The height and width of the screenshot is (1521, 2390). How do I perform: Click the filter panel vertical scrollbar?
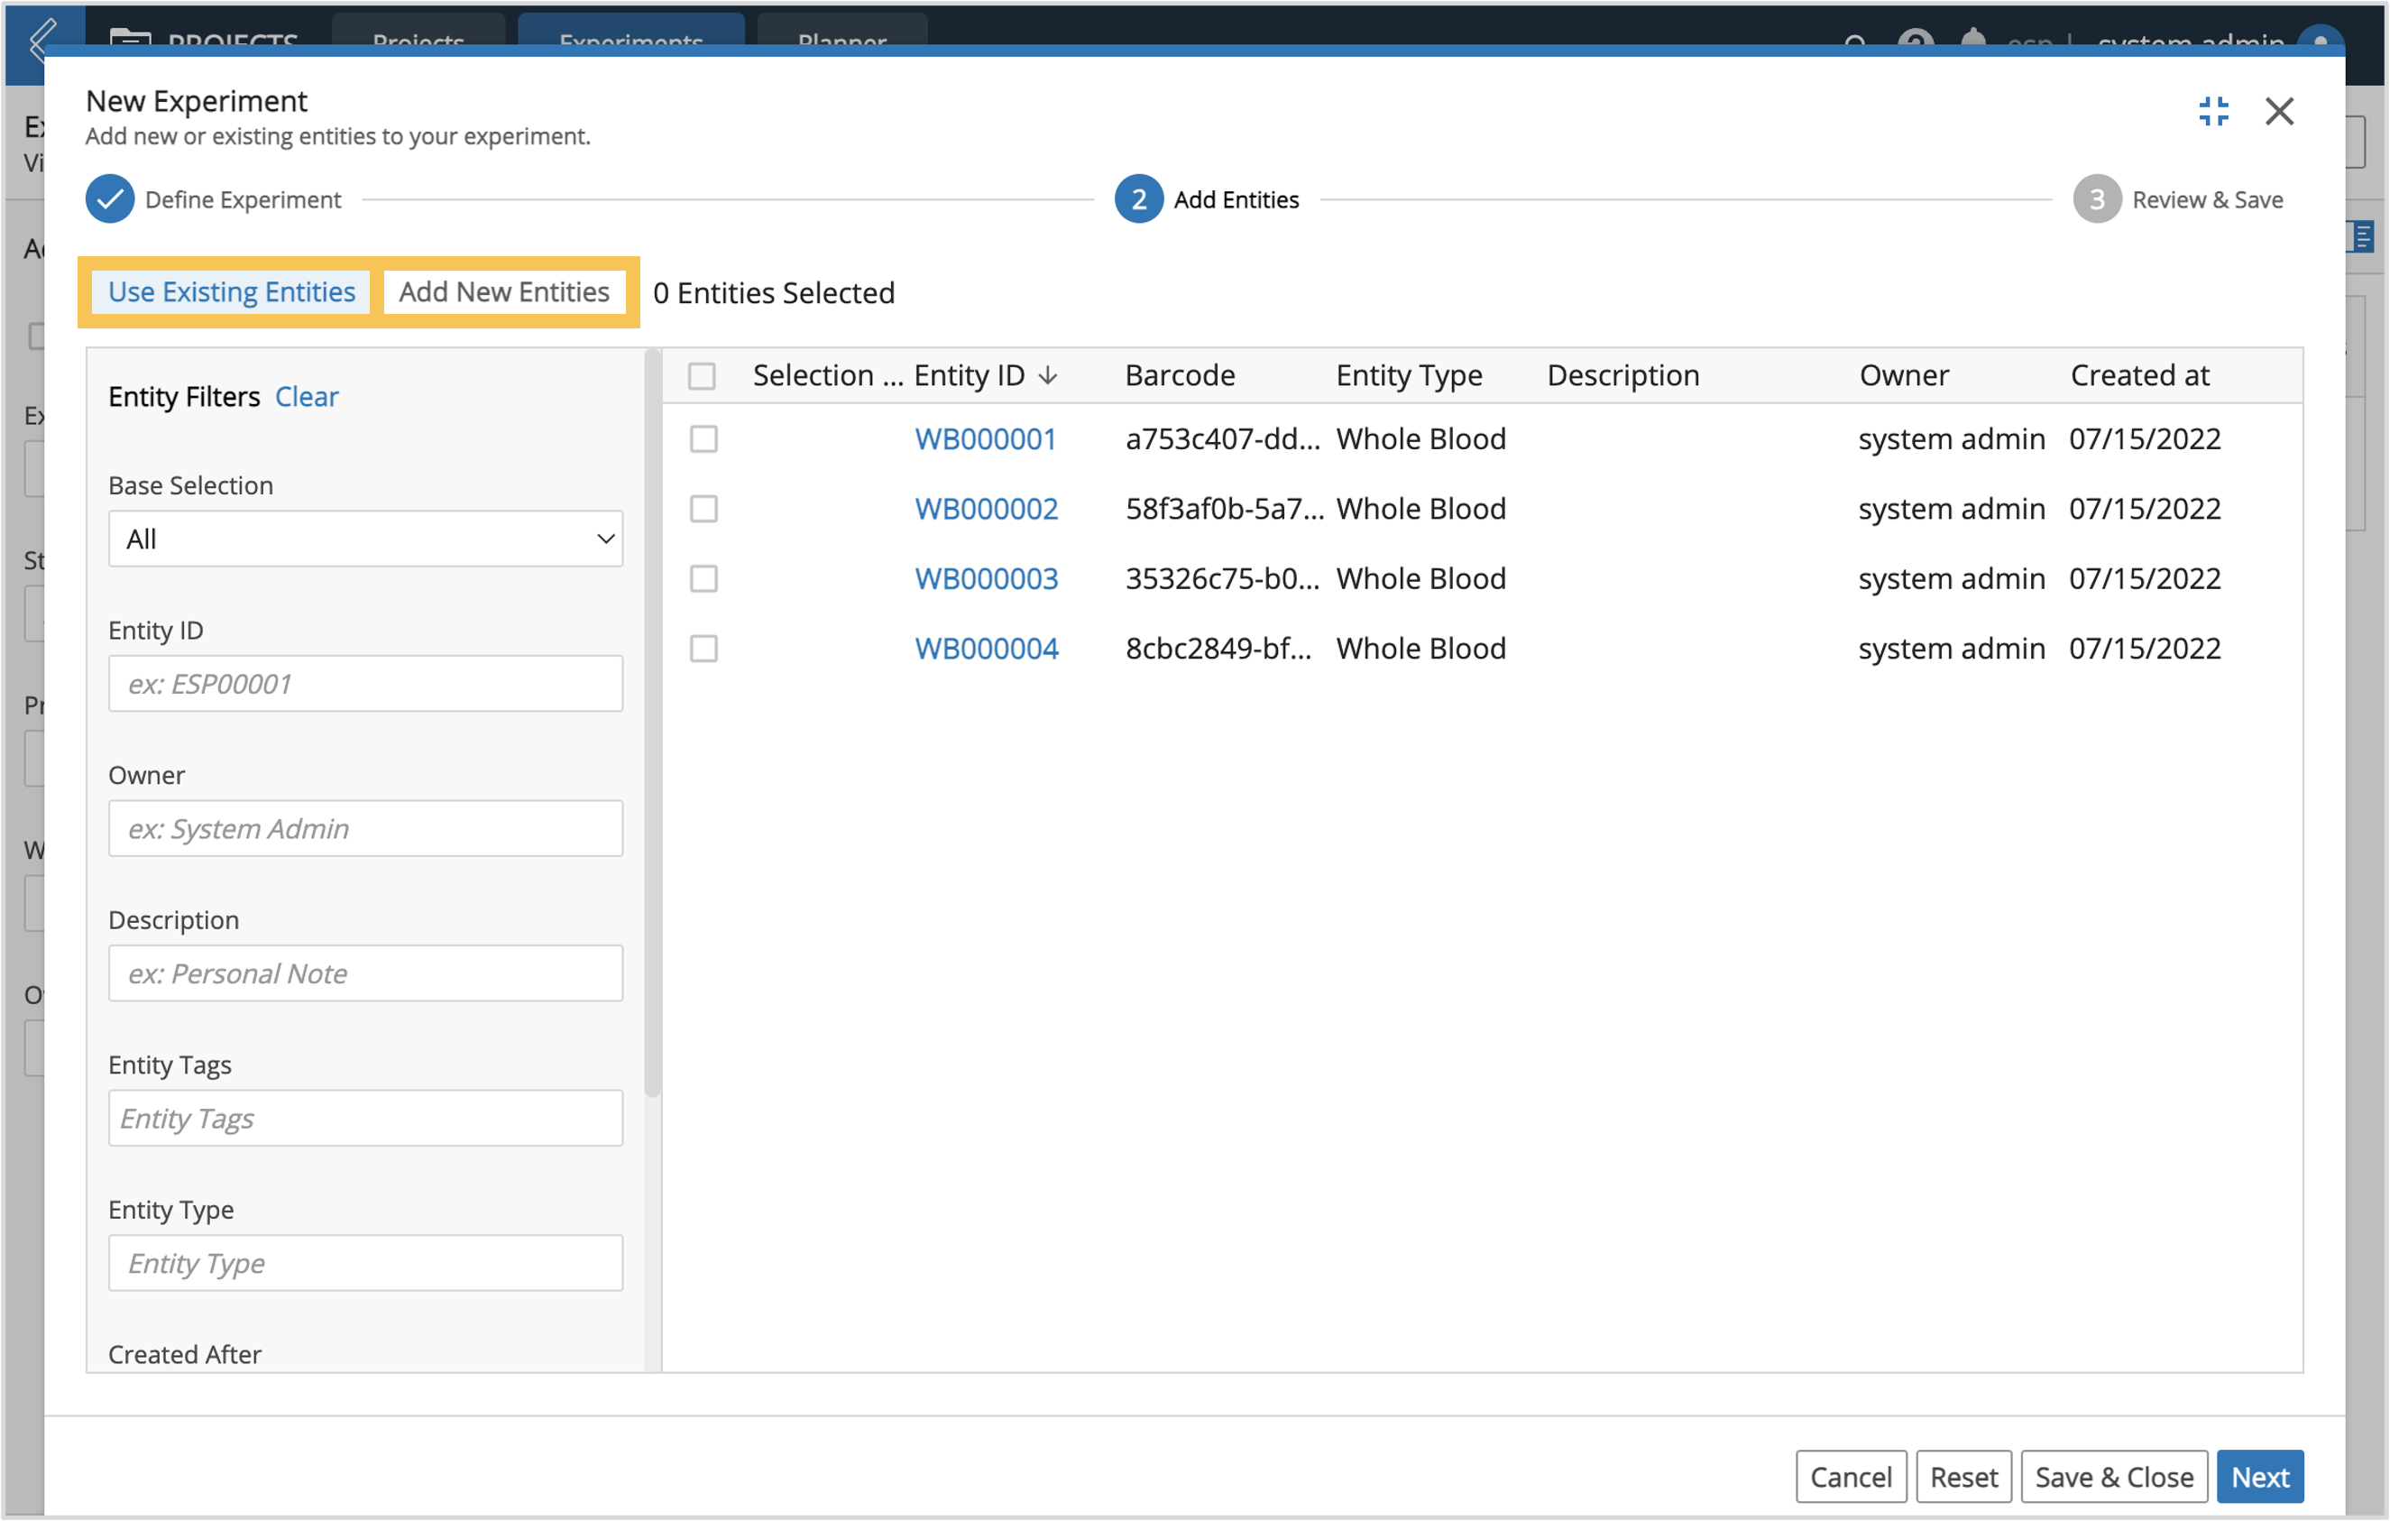click(x=652, y=724)
